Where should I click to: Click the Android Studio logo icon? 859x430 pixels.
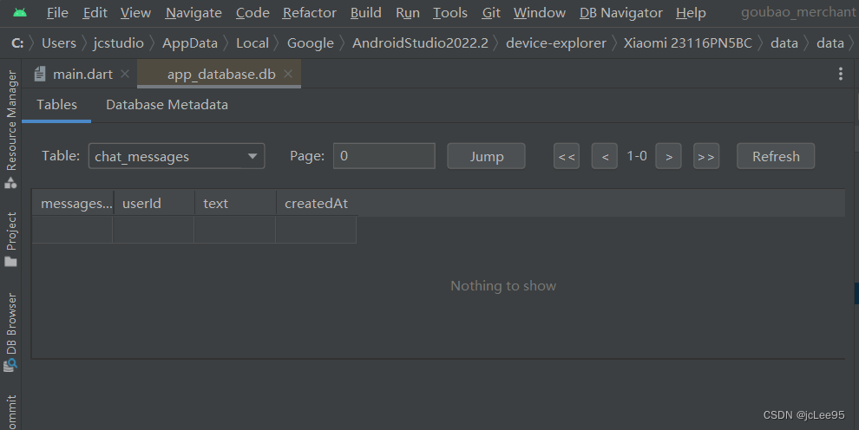tap(20, 12)
